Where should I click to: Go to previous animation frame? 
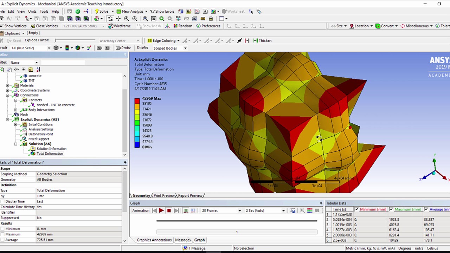tap(154, 210)
